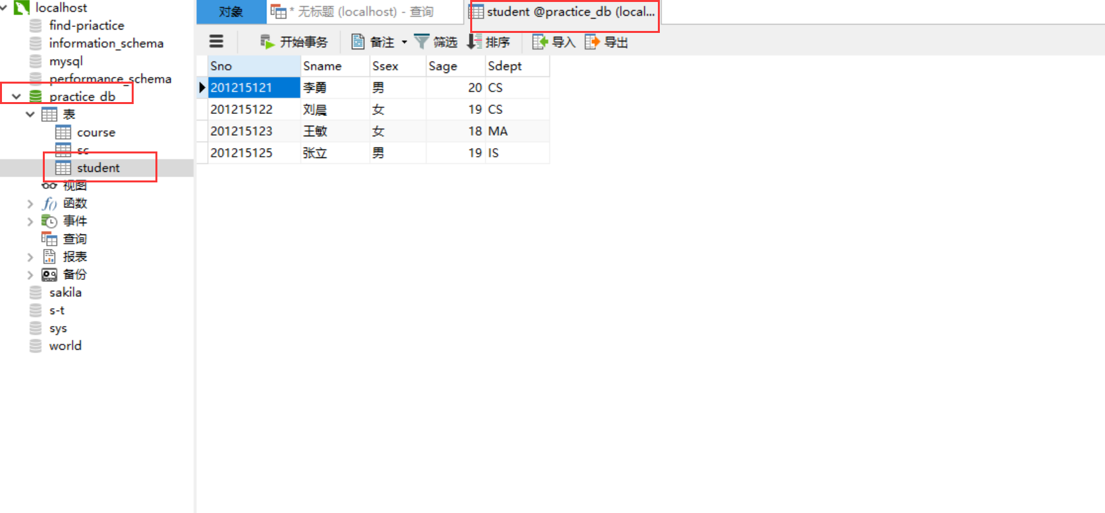The height and width of the screenshot is (513, 1105).
Task: Click the Sdept cell IS
Action: point(518,153)
